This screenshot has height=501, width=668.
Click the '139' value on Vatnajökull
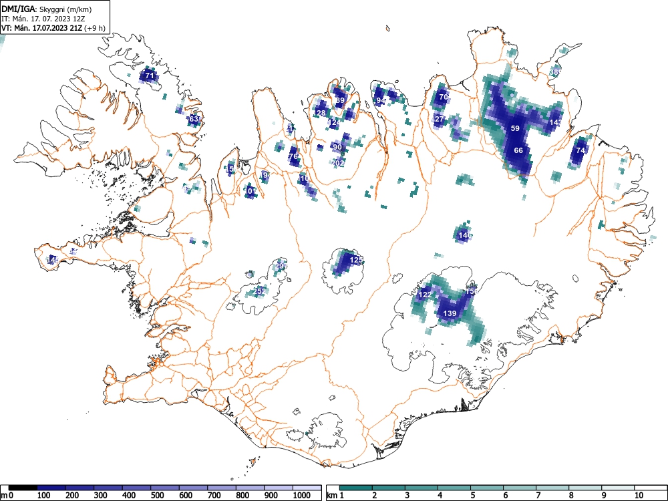point(450,313)
